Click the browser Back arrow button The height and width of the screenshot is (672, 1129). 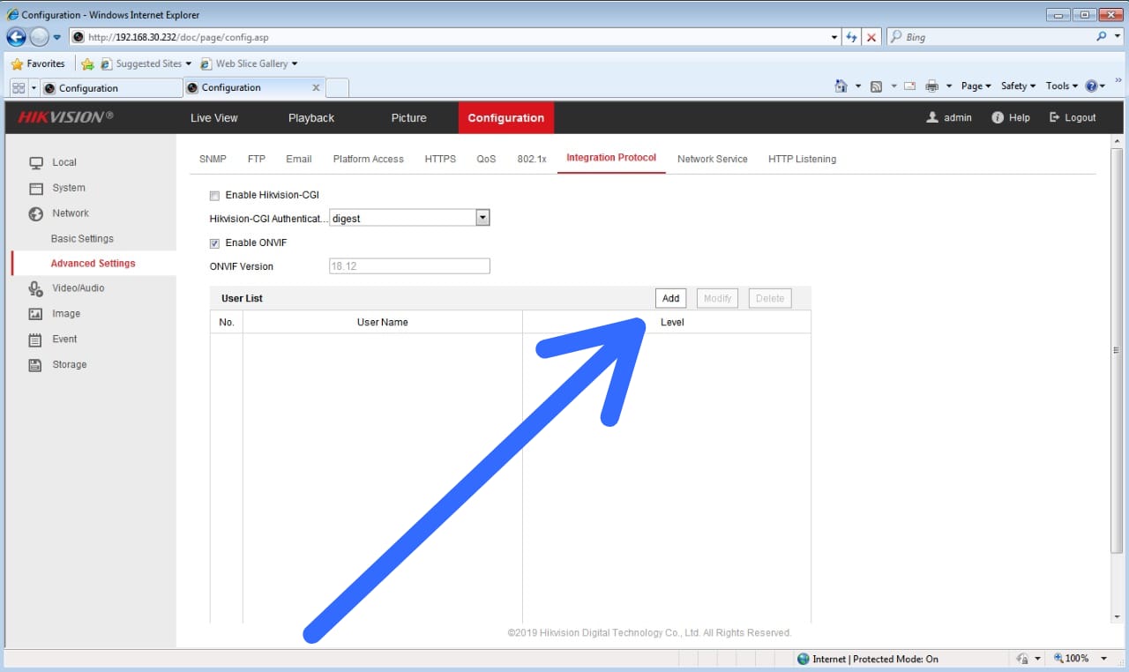point(16,37)
